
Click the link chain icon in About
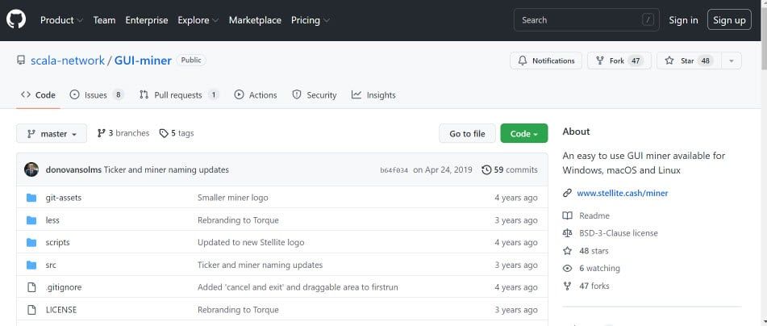point(567,193)
